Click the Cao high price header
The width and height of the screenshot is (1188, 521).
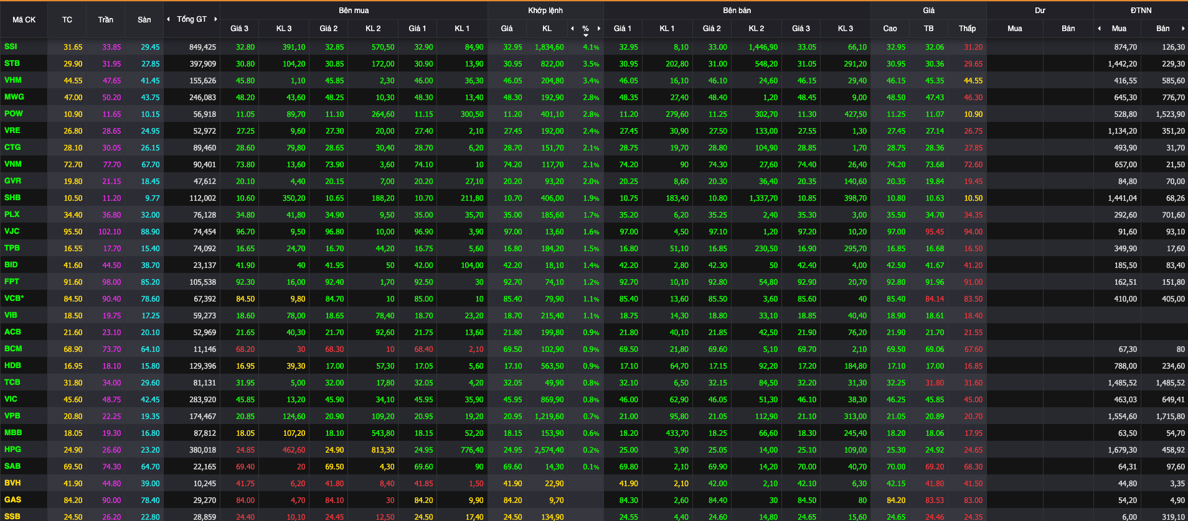click(890, 29)
